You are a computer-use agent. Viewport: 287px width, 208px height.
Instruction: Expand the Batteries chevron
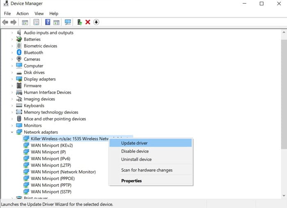click(x=12, y=39)
